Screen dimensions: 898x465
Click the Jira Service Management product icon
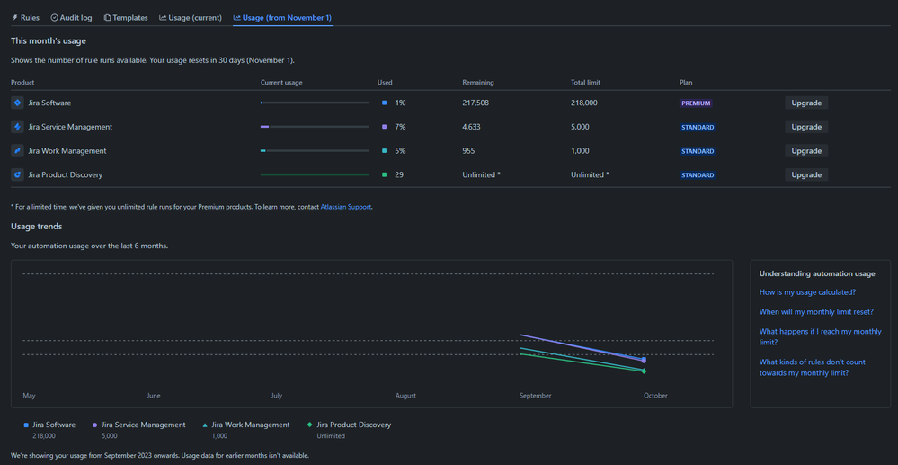pyautogui.click(x=17, y=127)
